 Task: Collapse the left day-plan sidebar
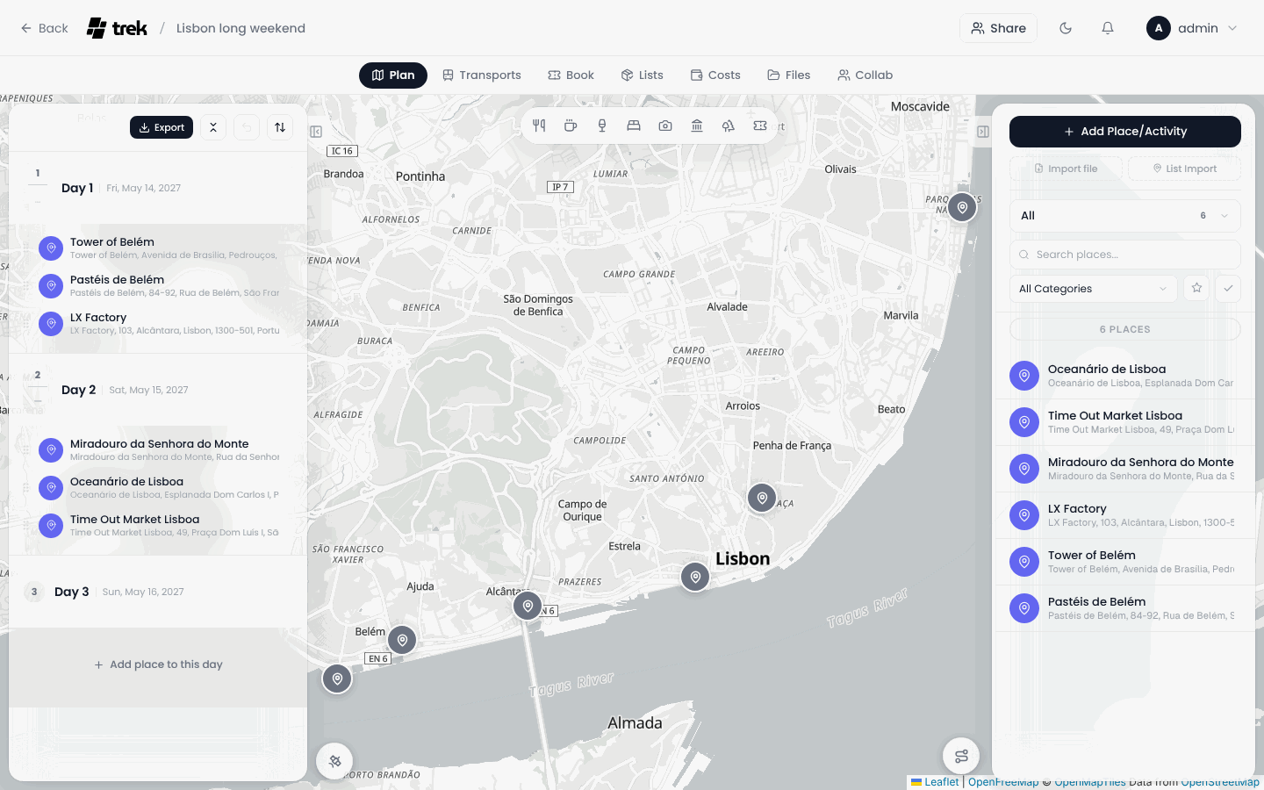(316, 132)
